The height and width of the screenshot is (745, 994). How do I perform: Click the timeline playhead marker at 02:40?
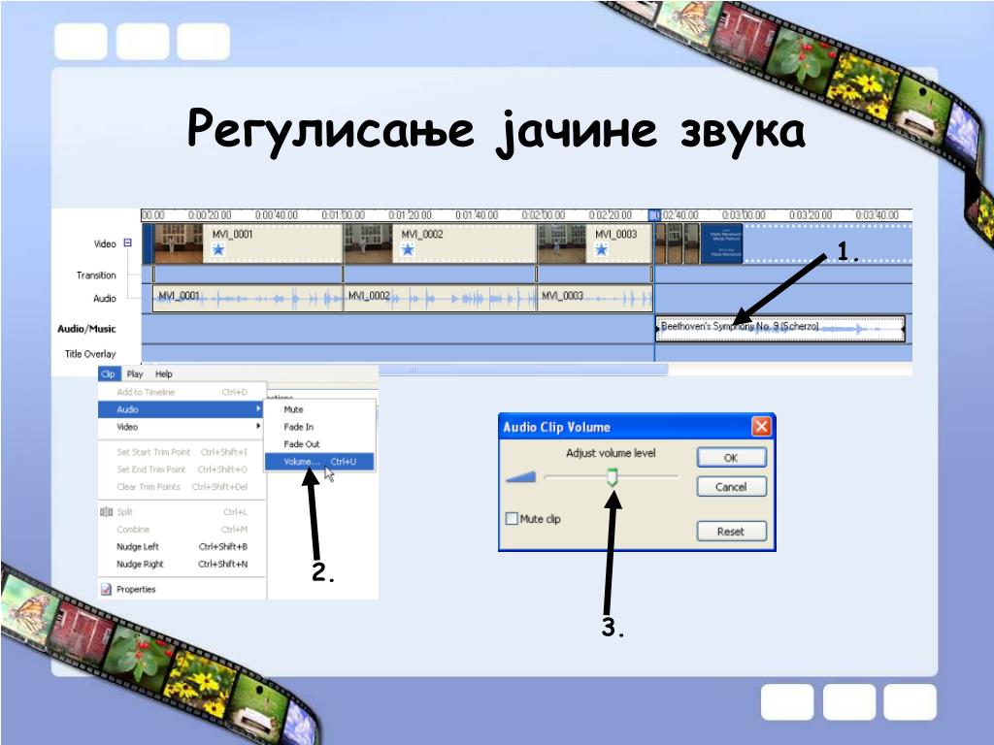pyautogui.click(x=655, y=215)
